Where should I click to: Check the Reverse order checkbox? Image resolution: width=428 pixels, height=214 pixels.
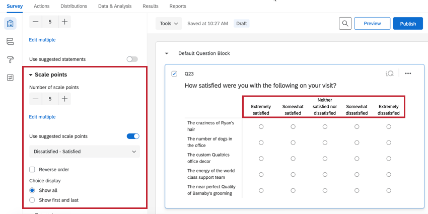tap(32, 170)
